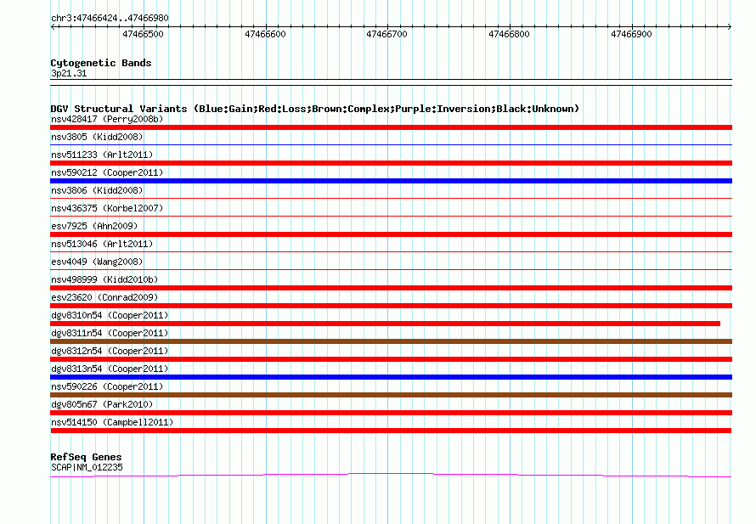This screenshot has width=756, height=524.
Task: Select the dgv805n67 red loss bar
Action: point(391,413)
